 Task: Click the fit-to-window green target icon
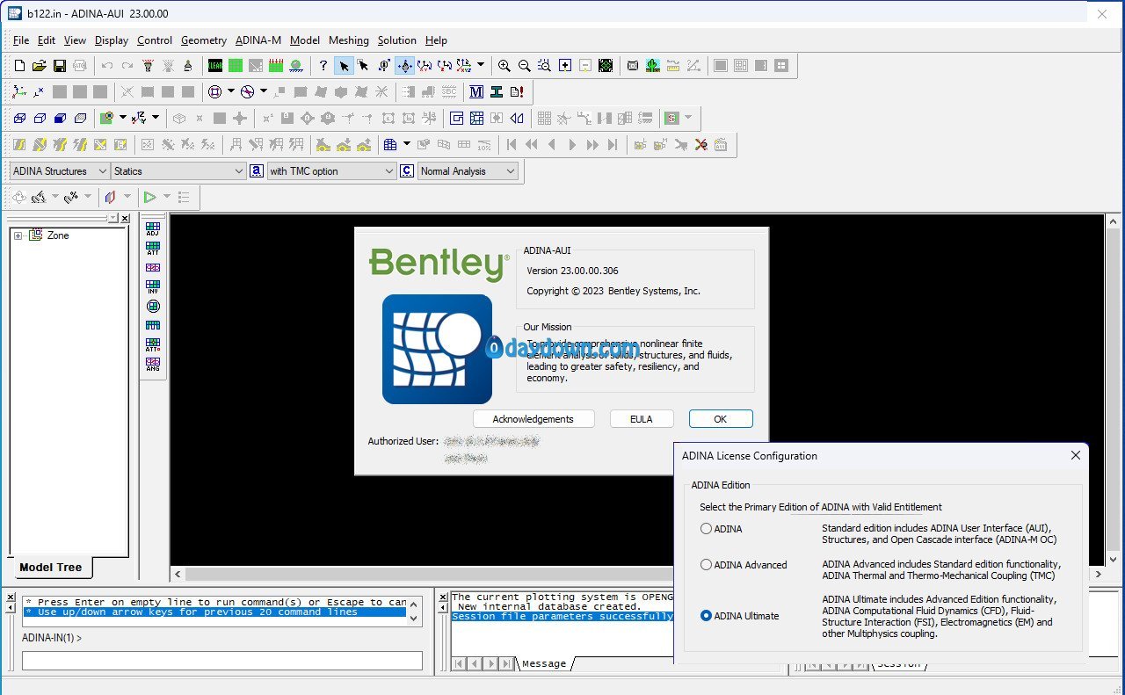(606, 66)
